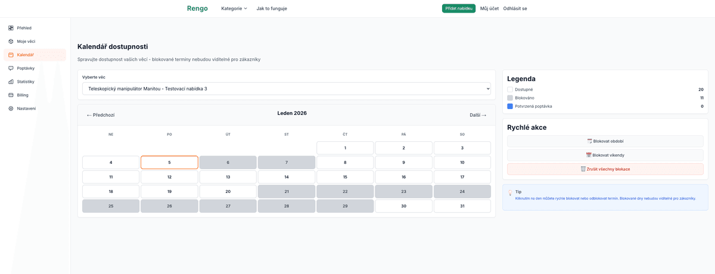The image size is (715, 274).
Task: Click the Statistiky bar chart icon
Action: tap(11, 82)
